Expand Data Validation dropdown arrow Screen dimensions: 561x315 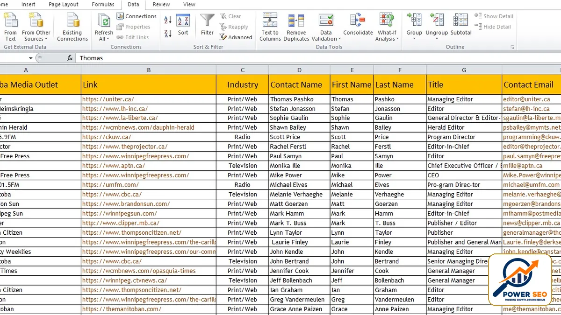(339, 39)
